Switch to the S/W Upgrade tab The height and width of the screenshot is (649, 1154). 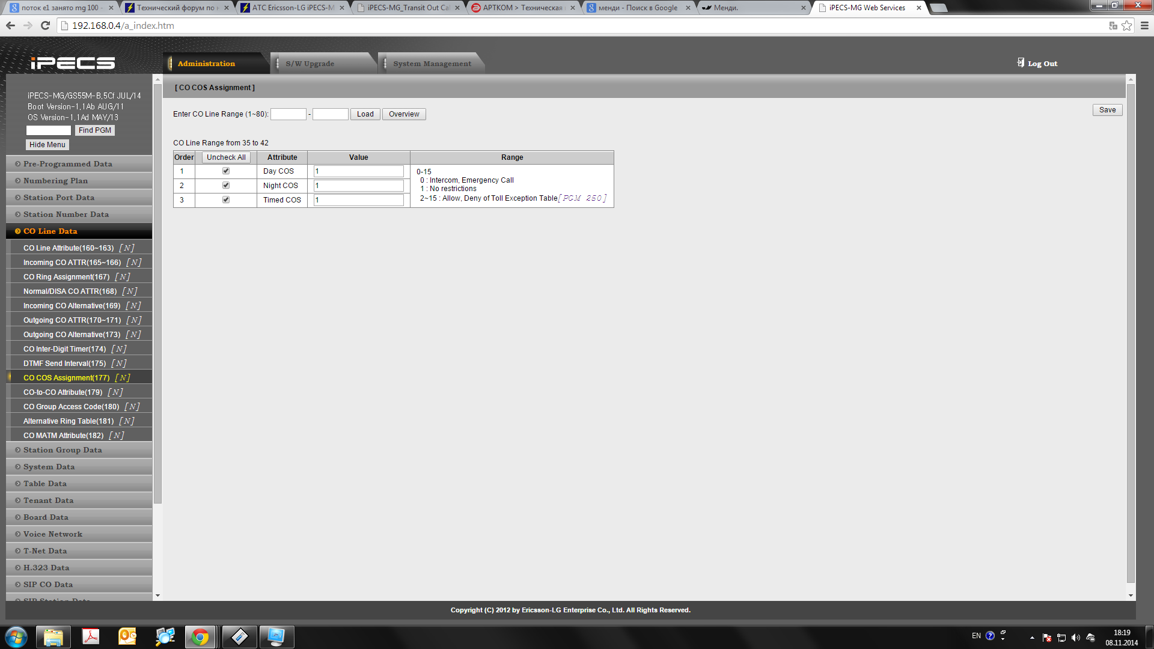[x=310, y=64]
